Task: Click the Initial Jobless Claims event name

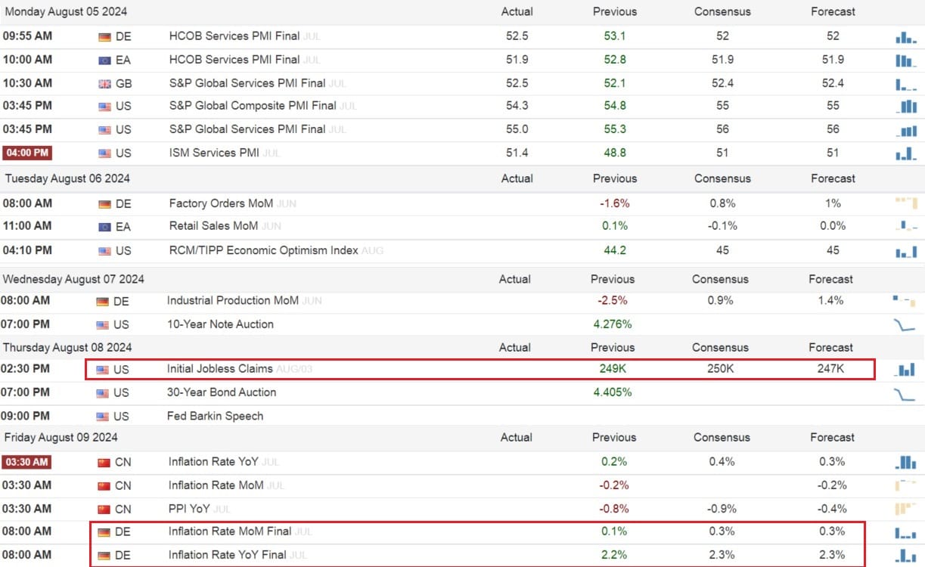Action: [x=221, y=370]
